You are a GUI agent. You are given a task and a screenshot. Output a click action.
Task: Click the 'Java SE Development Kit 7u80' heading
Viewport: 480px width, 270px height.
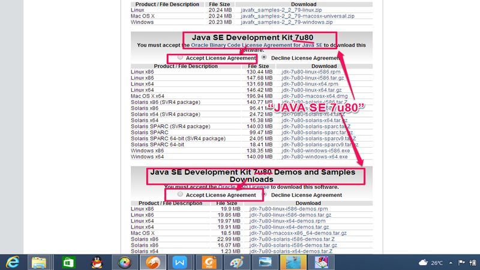click(x=253, y=37)
